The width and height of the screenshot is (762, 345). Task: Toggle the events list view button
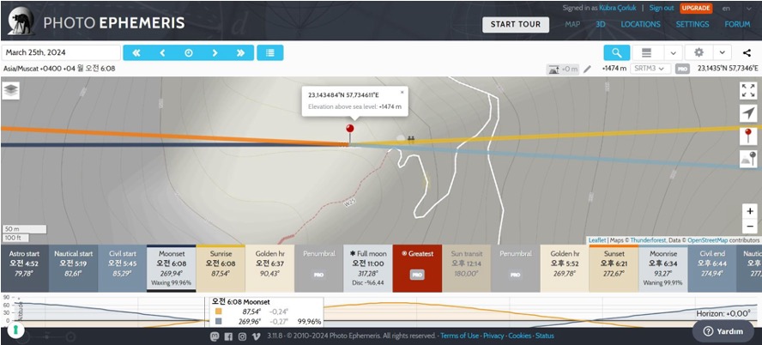269,52
